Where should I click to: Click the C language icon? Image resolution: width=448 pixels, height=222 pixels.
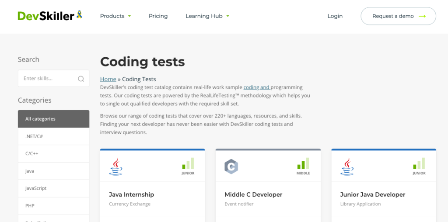coord(231,166)
